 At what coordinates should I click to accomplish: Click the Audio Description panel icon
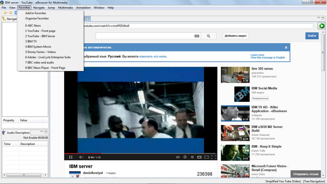coord(4,132)
